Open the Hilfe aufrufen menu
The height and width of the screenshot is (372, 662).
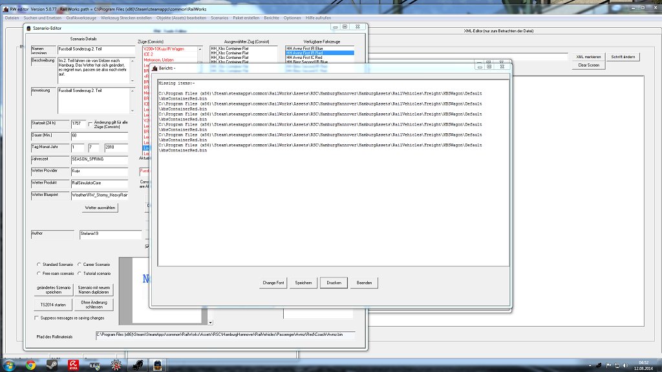click(x=318, y=18)
